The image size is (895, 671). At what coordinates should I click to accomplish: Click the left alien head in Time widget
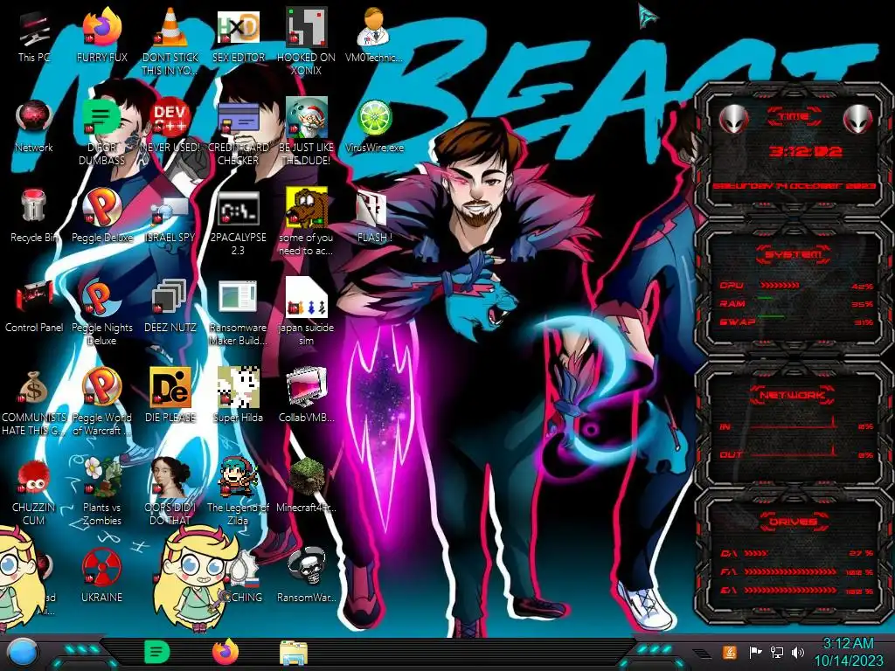click(733, 119)
